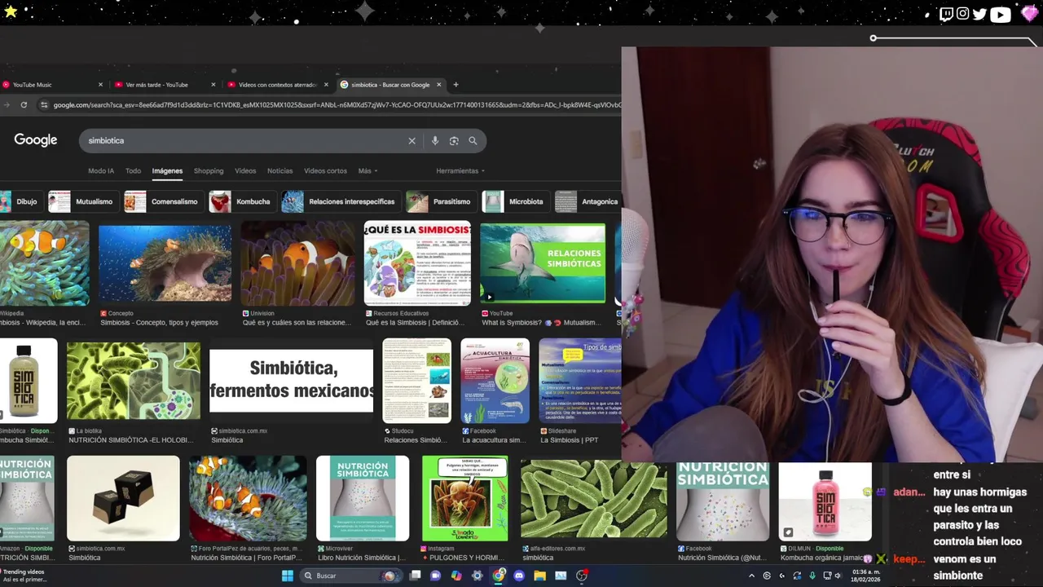
Task: Open Discord from the taskbar
Action: pyautogui.click(x=519, y=576)
